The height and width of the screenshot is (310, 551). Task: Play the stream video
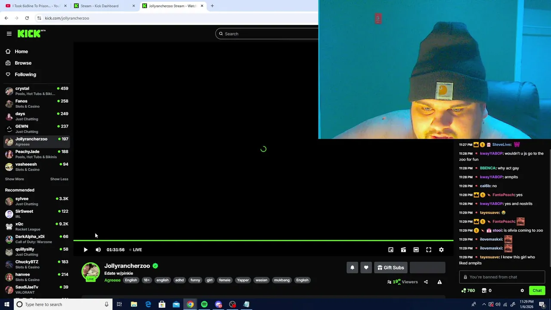pos(85,250)
